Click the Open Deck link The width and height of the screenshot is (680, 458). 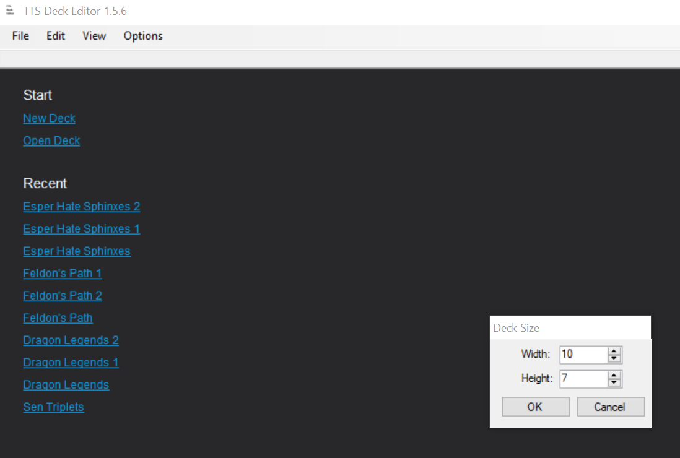pos(51,140)
